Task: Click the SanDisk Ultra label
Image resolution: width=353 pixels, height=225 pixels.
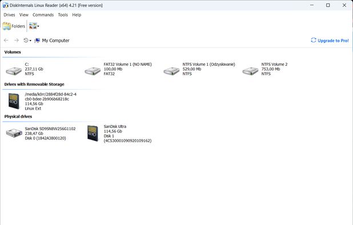Action: pos(115,126)
